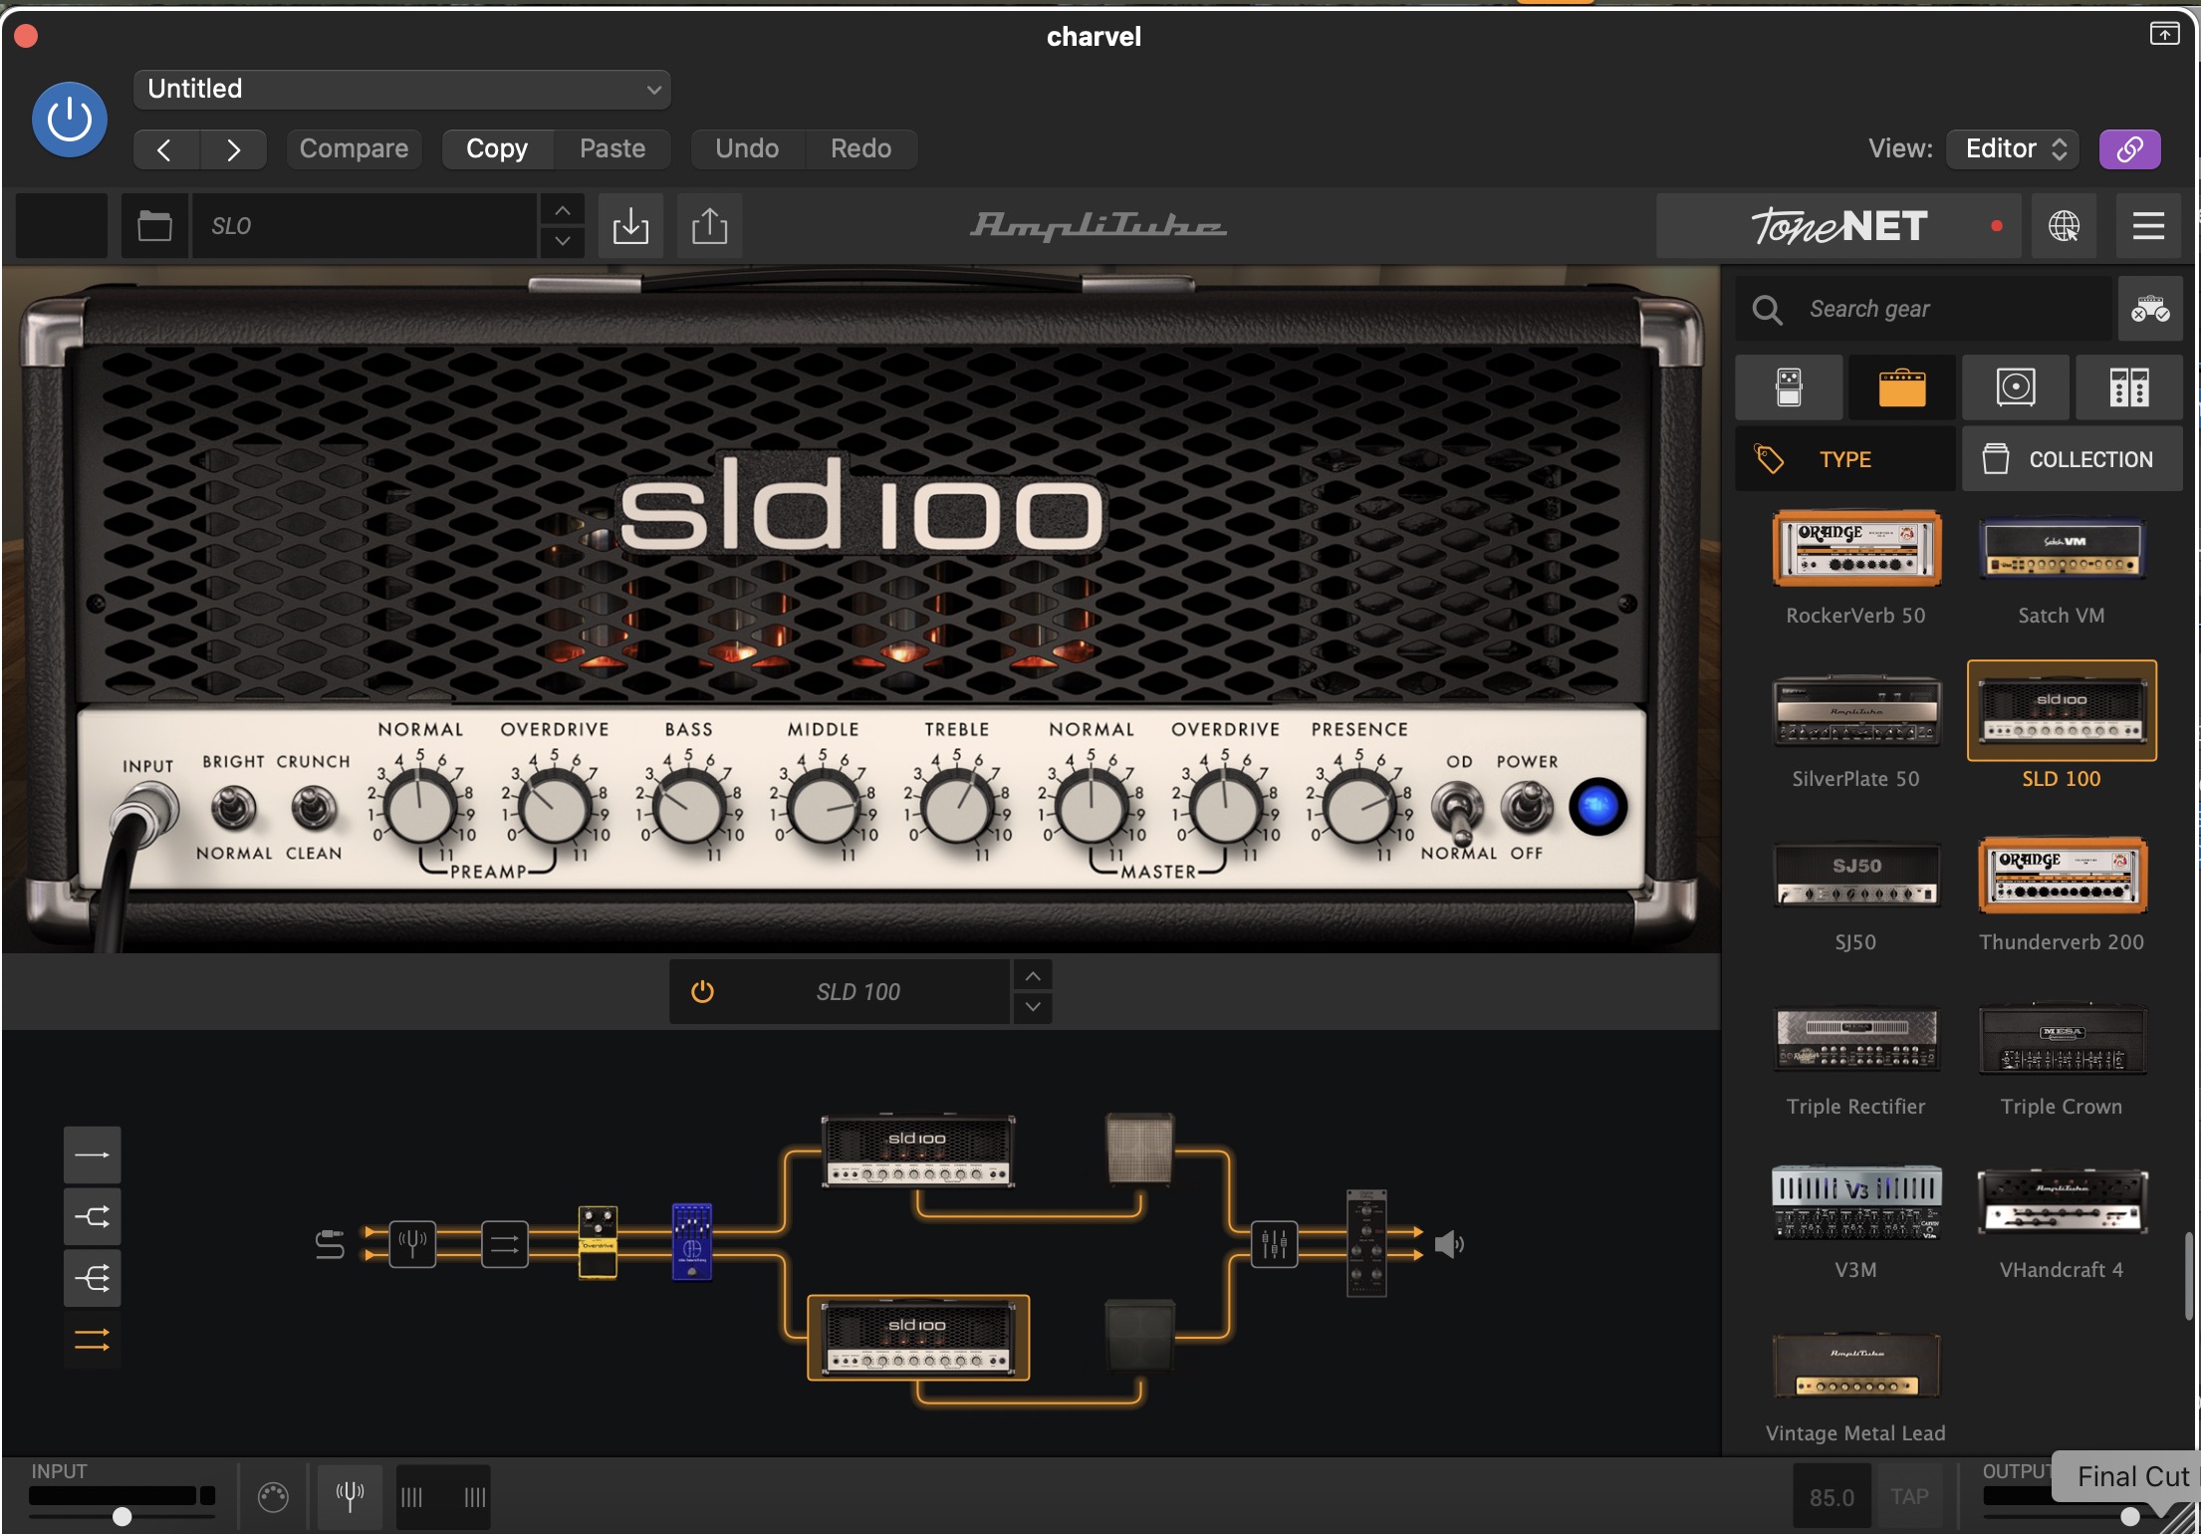
Task: Open the ToneNET globe icon
Action: pos(2064,226)
